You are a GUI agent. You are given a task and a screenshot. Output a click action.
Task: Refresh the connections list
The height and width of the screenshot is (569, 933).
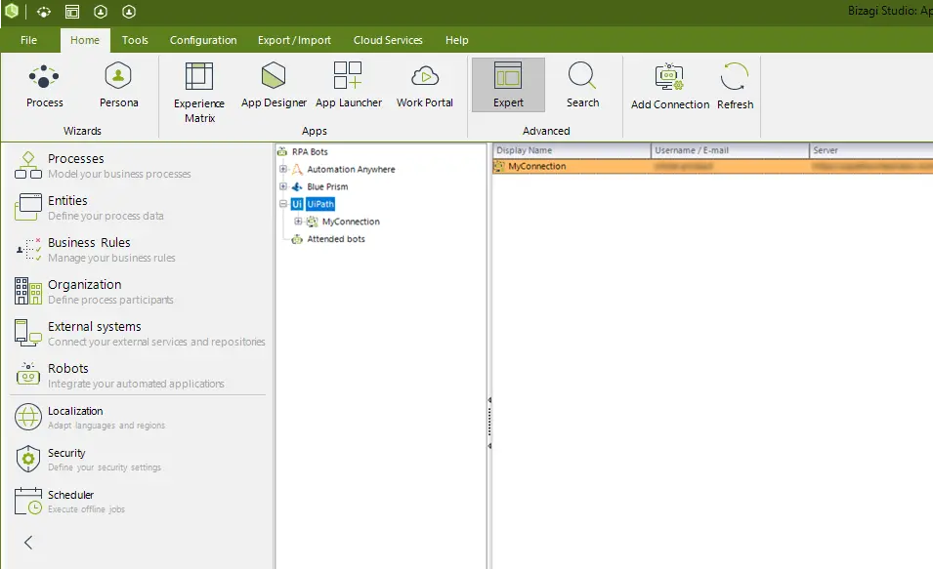pyautogui.click(x=735, y=88)
